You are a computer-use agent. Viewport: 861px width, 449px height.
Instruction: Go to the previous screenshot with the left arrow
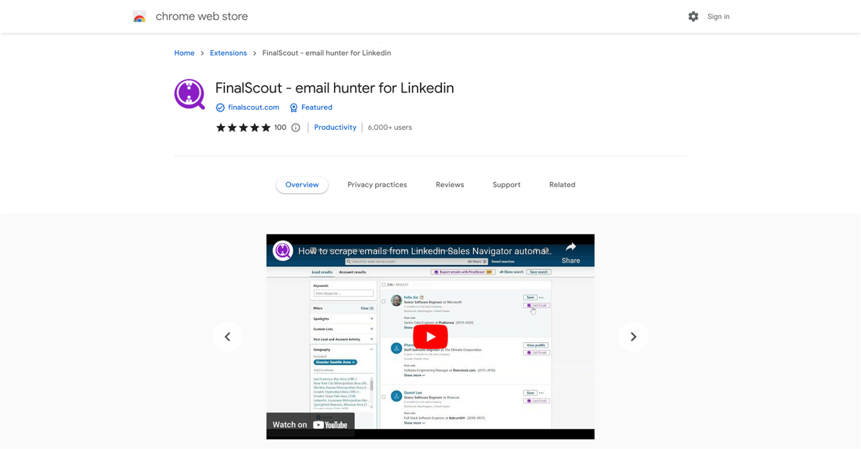pos(228,337)
